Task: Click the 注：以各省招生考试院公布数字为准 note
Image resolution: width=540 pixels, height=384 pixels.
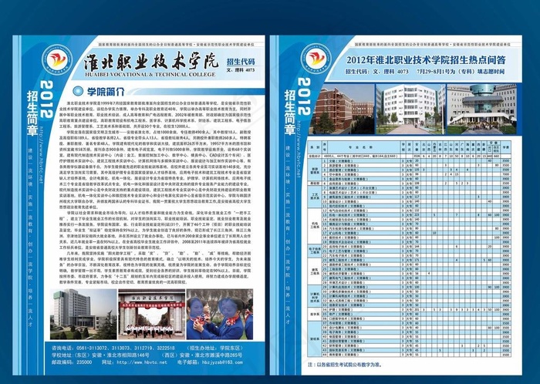Action: point(345,365)
